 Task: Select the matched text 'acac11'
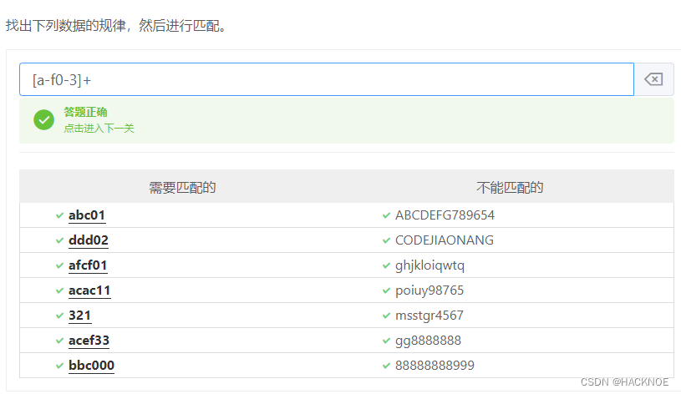tap(89, 290)
